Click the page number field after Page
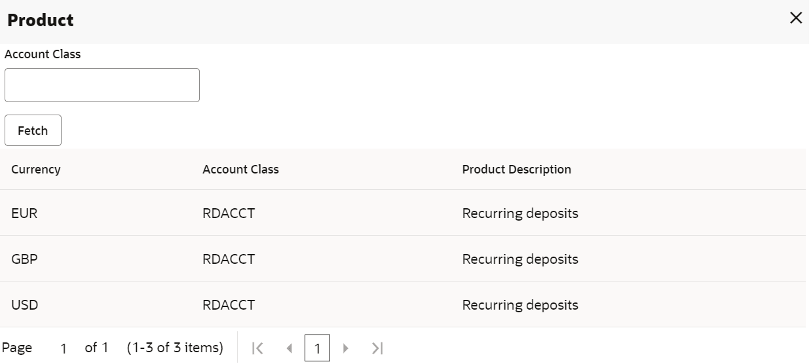This screenshot has width=811, height=364. pyautogui.click(x=64, y=348)
